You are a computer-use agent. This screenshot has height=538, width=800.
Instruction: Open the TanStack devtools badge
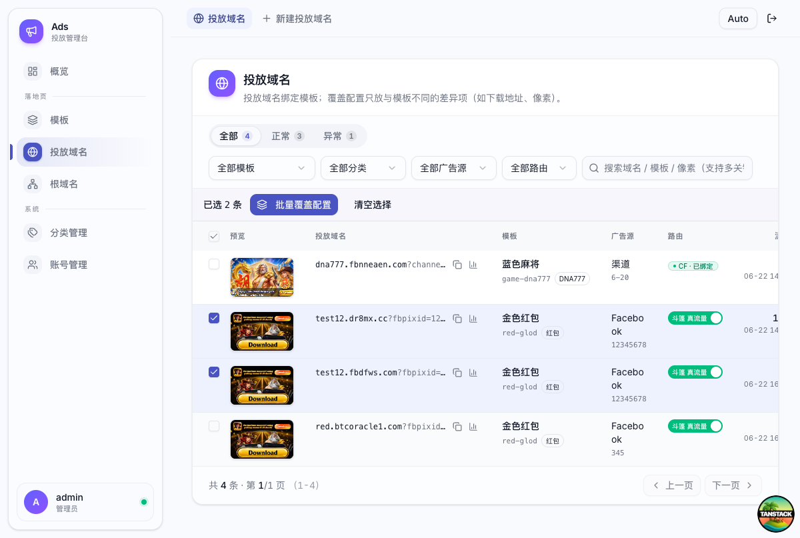776,514
